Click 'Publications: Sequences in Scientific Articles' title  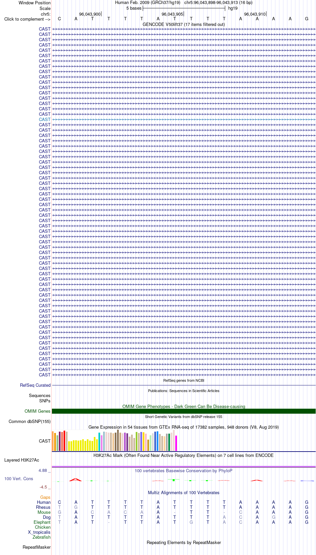pyautogui.click(x=184, y=391)
